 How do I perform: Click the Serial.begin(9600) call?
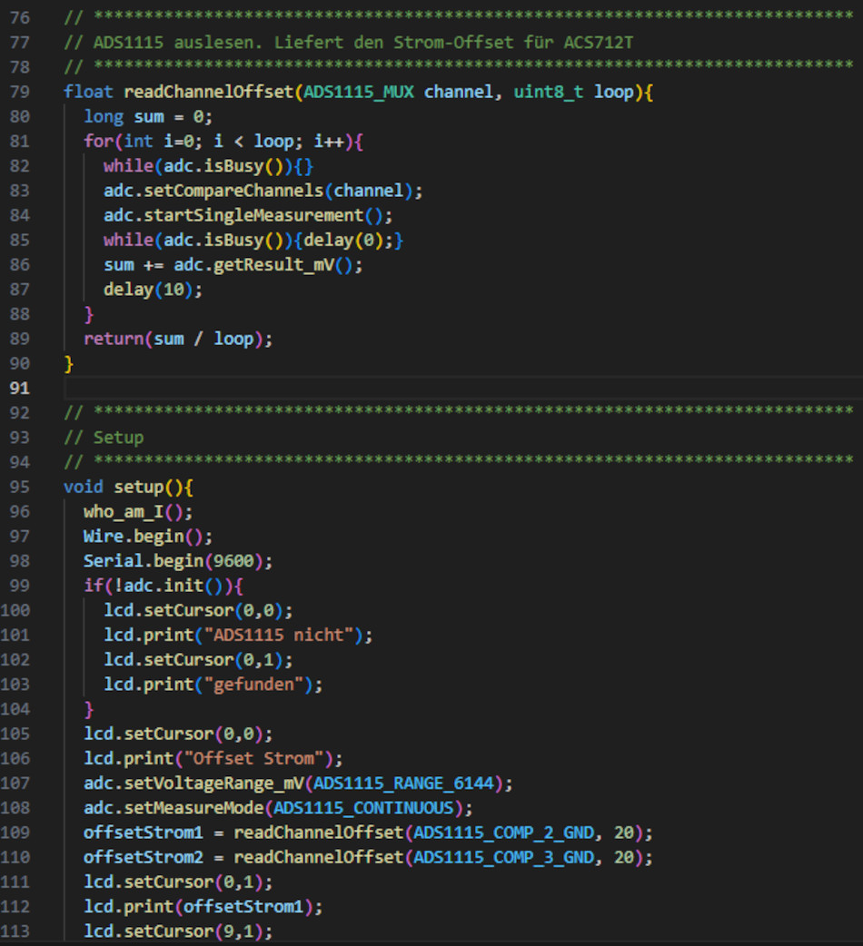[178, 560]
